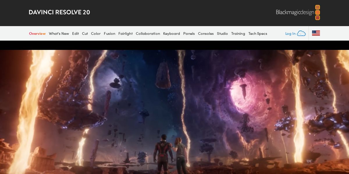Click the Log In link

(290, 34)
